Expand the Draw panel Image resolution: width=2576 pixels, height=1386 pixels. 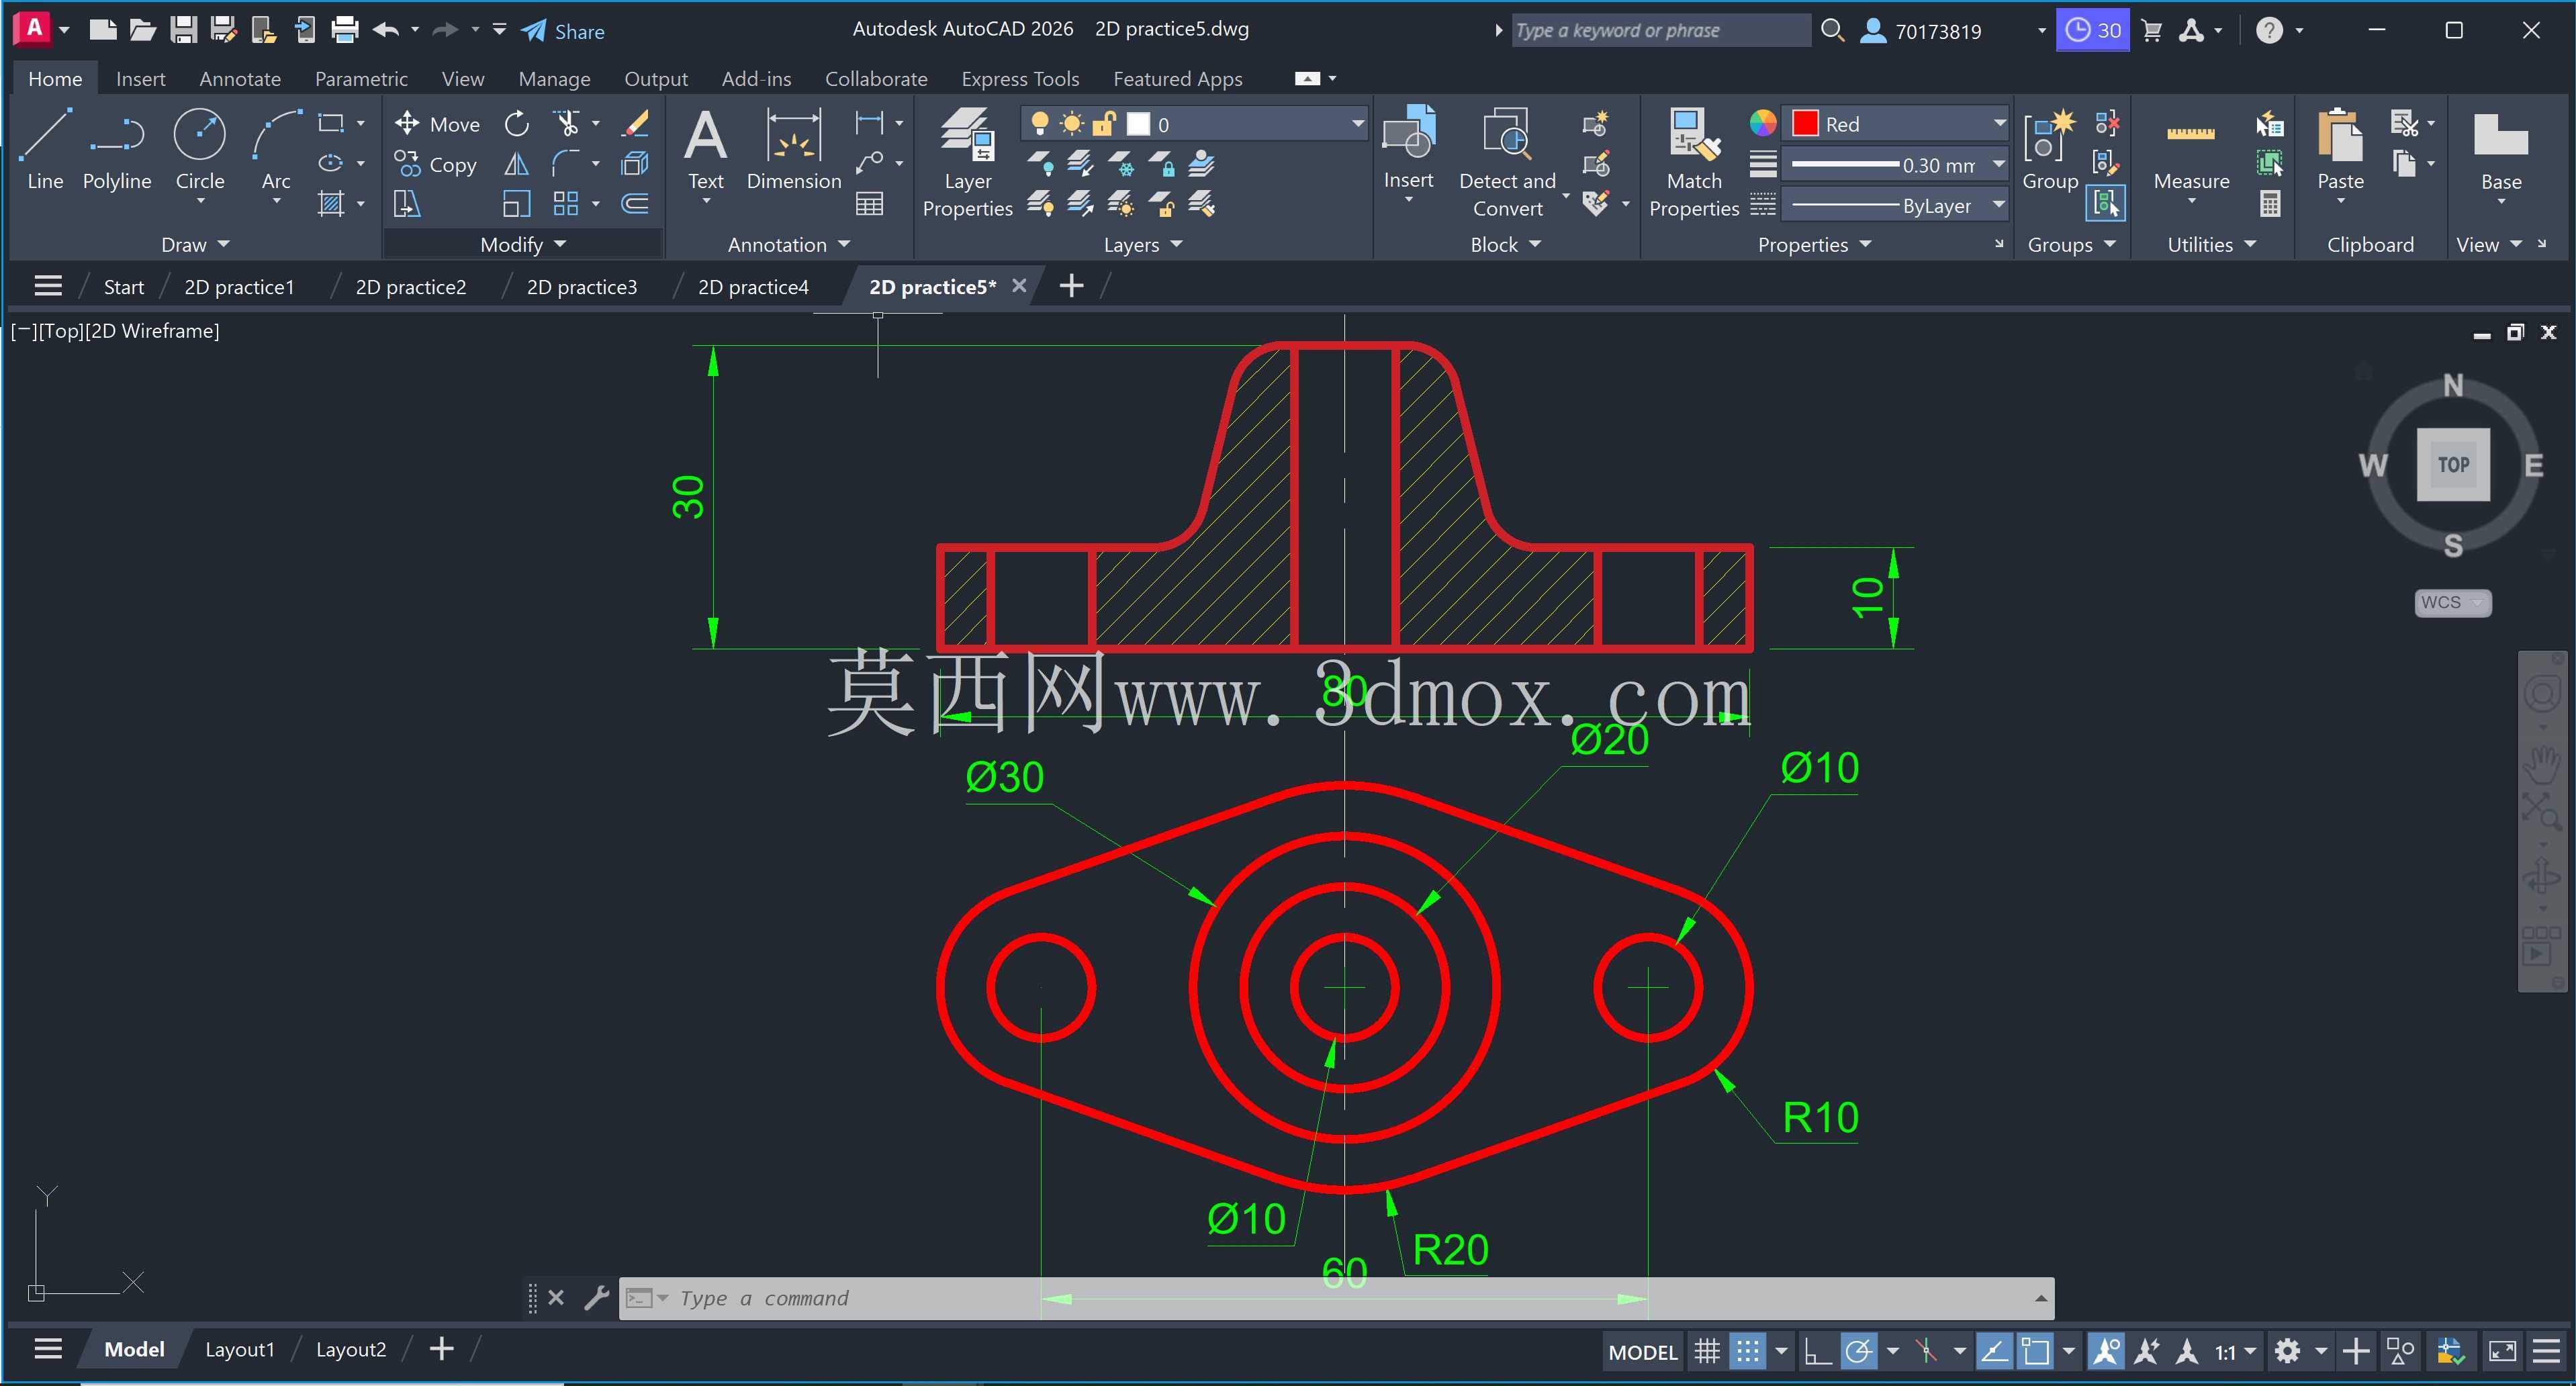coord(195,245)
